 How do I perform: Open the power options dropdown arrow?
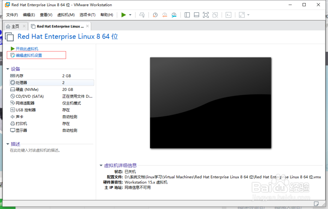[x=130, y=15]
